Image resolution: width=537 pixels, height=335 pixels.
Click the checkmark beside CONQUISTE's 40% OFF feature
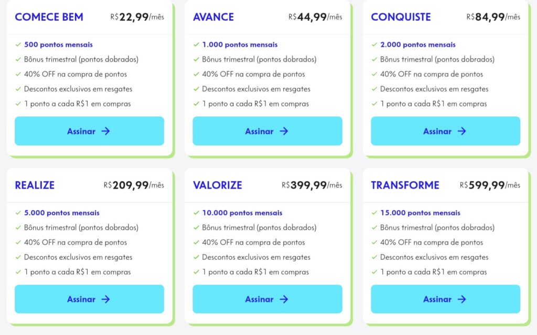tap(374, 74)
